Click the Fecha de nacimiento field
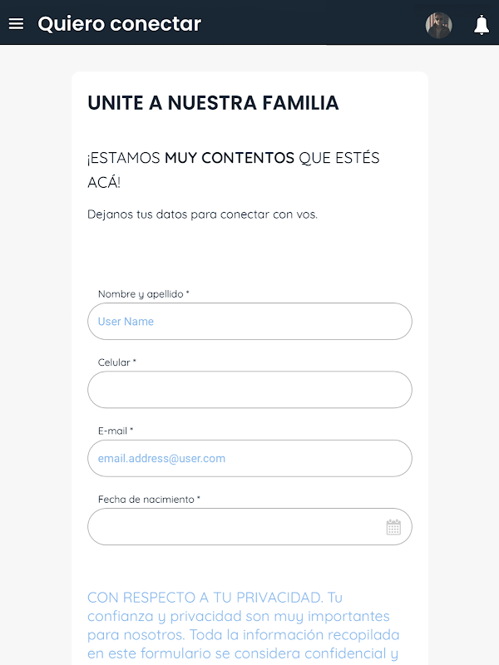499x665 pixels. 233,527
